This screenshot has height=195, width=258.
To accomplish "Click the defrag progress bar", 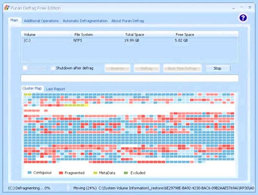I will (130, 78).
